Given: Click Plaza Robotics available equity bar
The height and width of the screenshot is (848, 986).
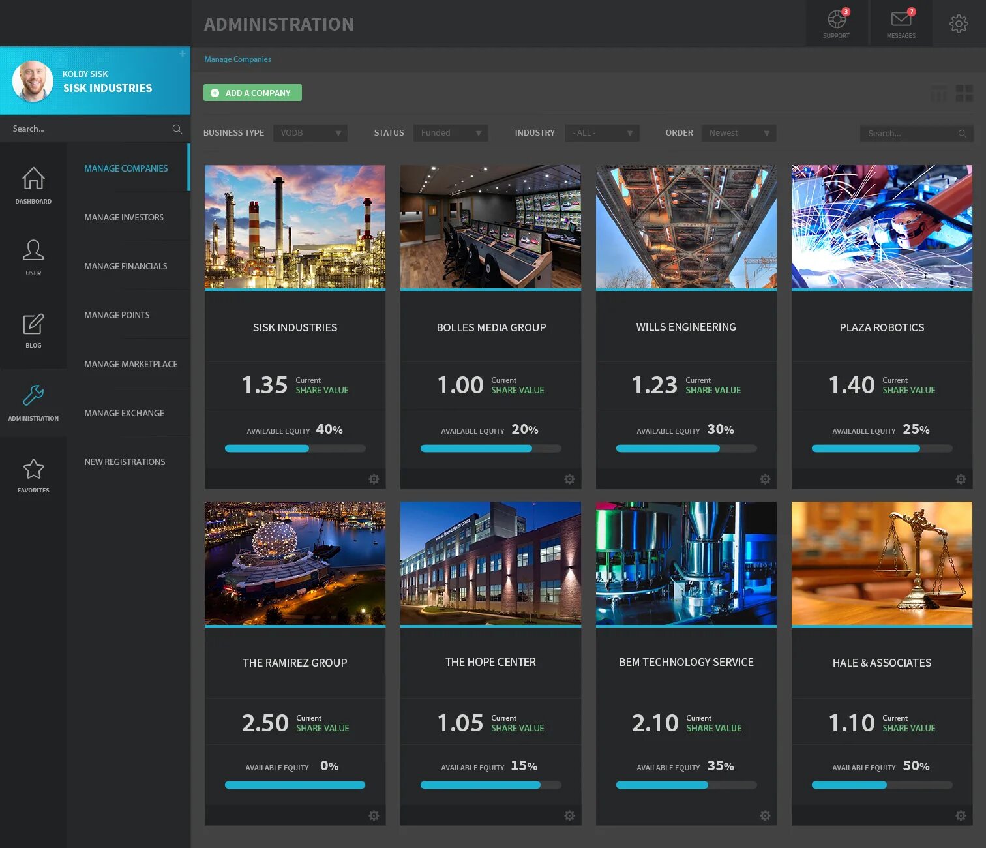Looking at the screenshot, I should click(x=882, y=448).
